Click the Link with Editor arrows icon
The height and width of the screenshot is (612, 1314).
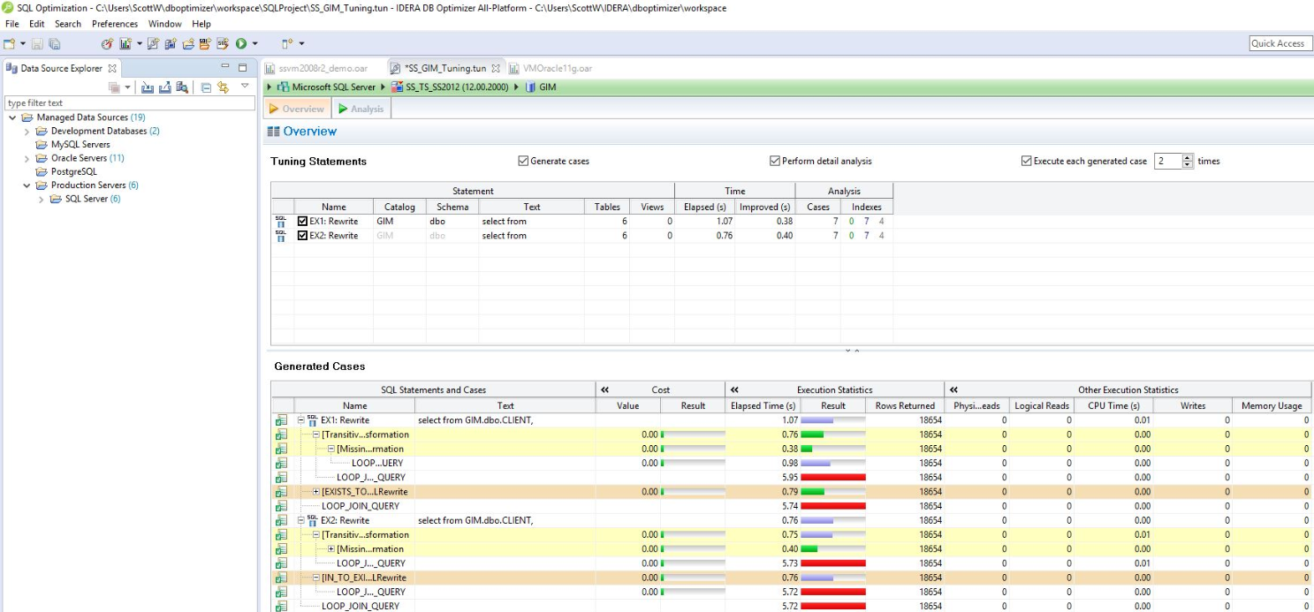coord(224,87)
